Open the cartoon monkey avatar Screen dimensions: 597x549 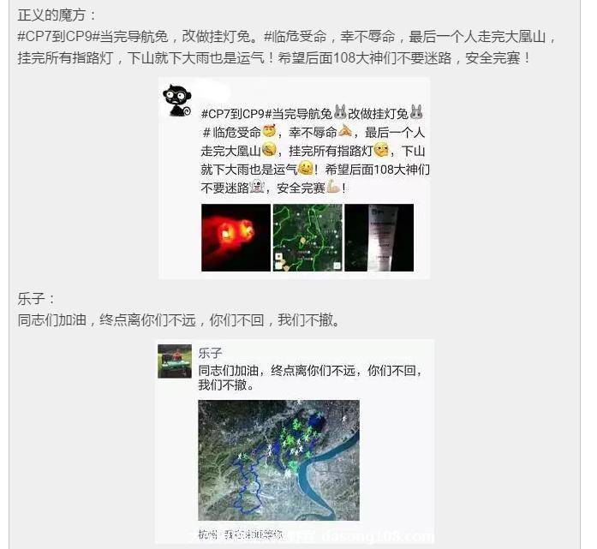click(176, 100)
